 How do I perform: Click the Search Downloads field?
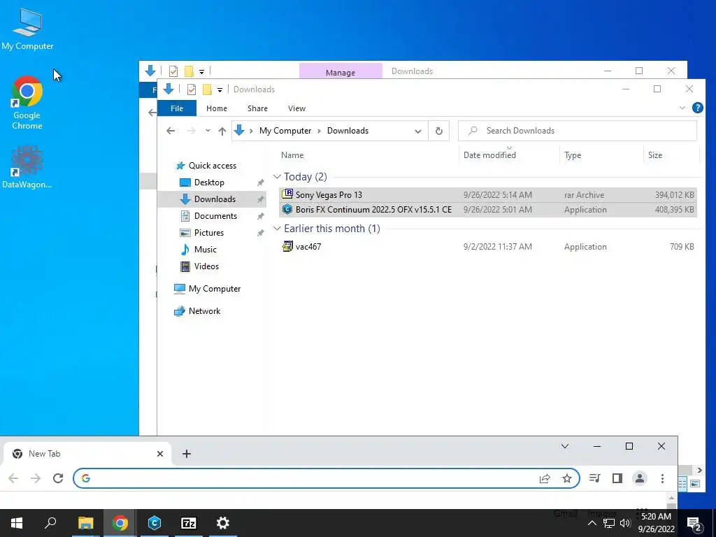577,131
